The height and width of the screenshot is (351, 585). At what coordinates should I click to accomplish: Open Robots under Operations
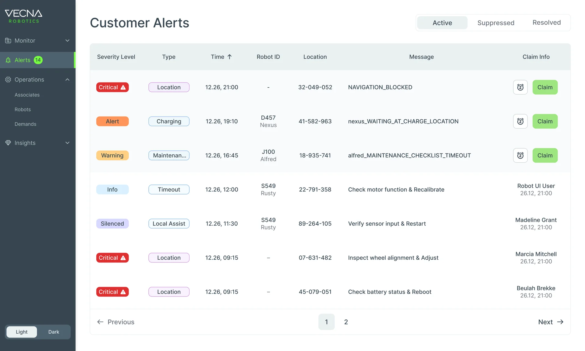tap(23, 110)
